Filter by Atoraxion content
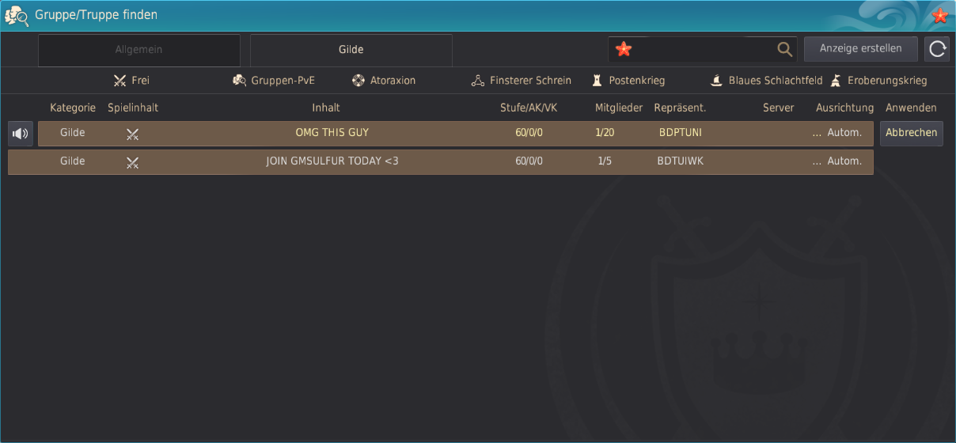The image size is (956, 443). (x=384, y=81)
